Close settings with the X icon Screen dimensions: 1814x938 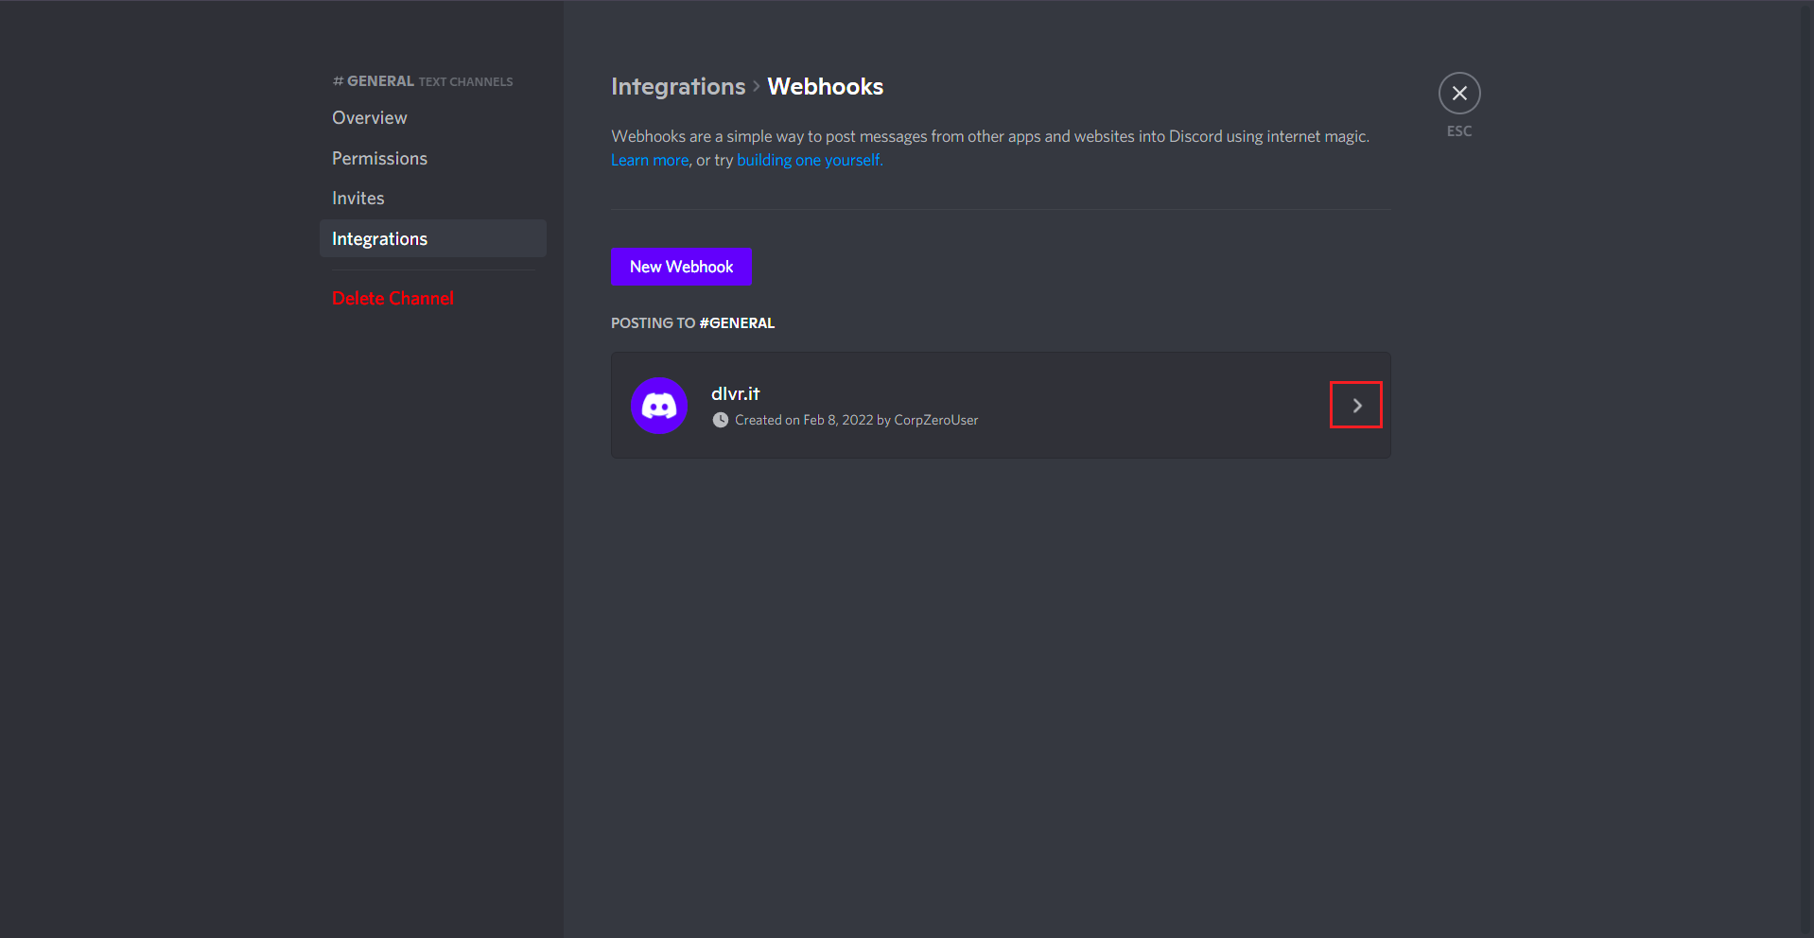[x=1459, y=94]
